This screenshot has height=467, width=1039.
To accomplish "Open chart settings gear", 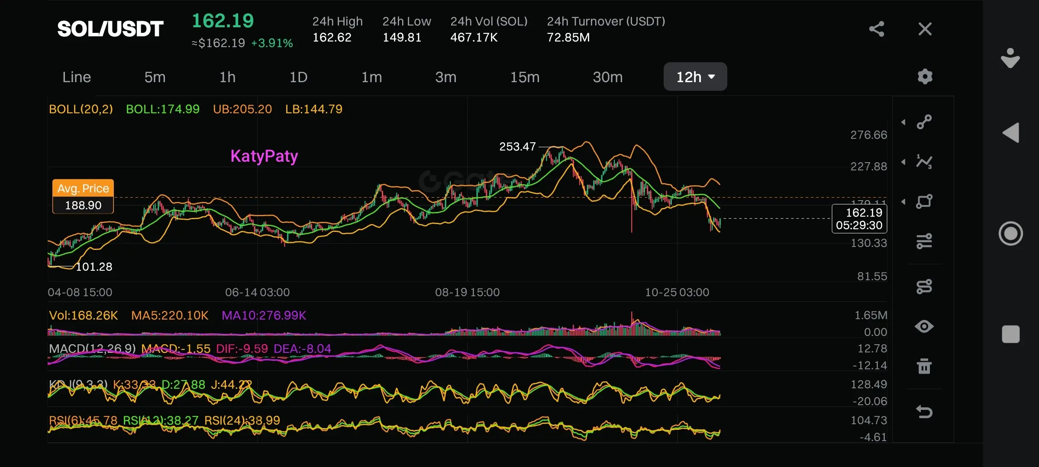I will 925,77.
